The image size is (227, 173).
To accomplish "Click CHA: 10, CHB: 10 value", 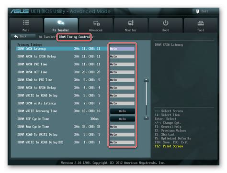I will [87, 111].
